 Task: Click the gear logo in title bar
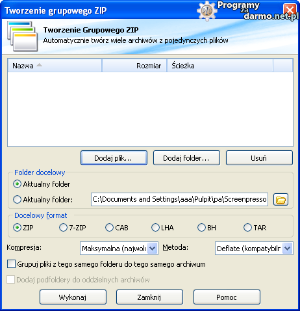206,10
